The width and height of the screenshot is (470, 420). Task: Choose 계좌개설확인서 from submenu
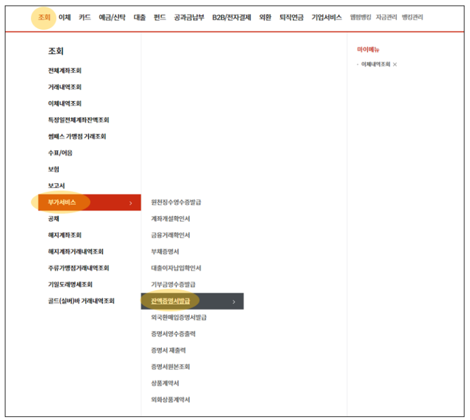coord(171,219)
